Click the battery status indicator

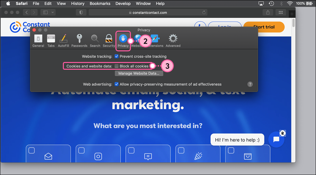coord(304,4)
